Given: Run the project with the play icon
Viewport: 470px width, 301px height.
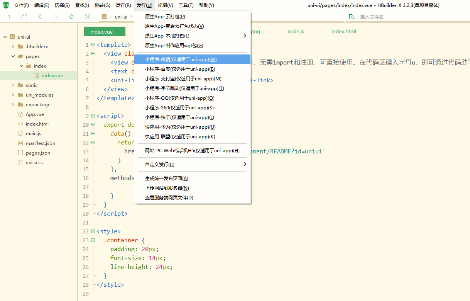Looking at the screenshot, I should click(88, 17).
